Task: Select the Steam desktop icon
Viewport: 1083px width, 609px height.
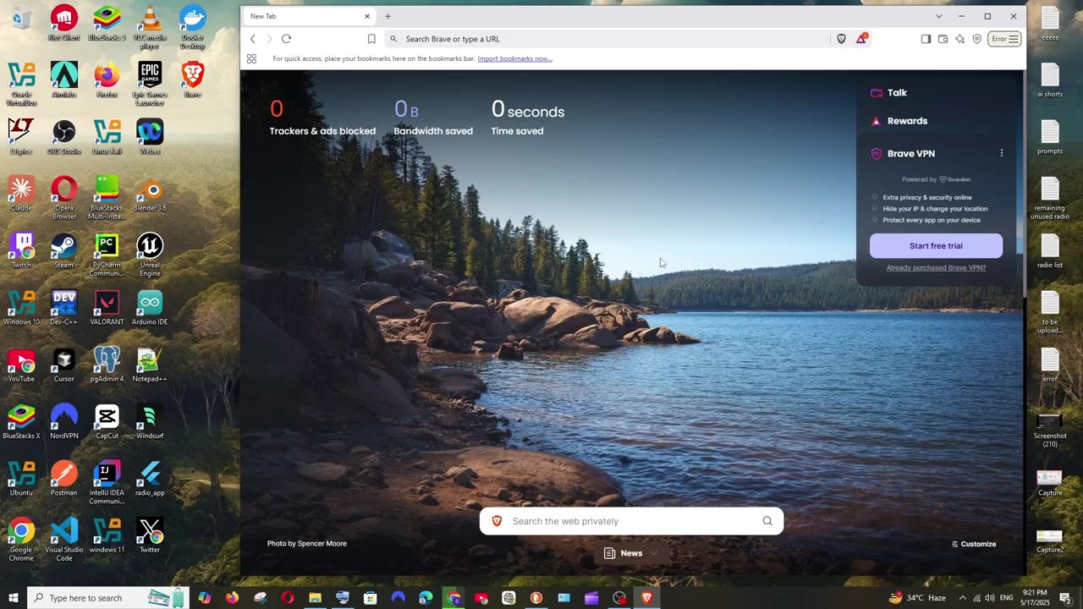Action: (63, 250)
